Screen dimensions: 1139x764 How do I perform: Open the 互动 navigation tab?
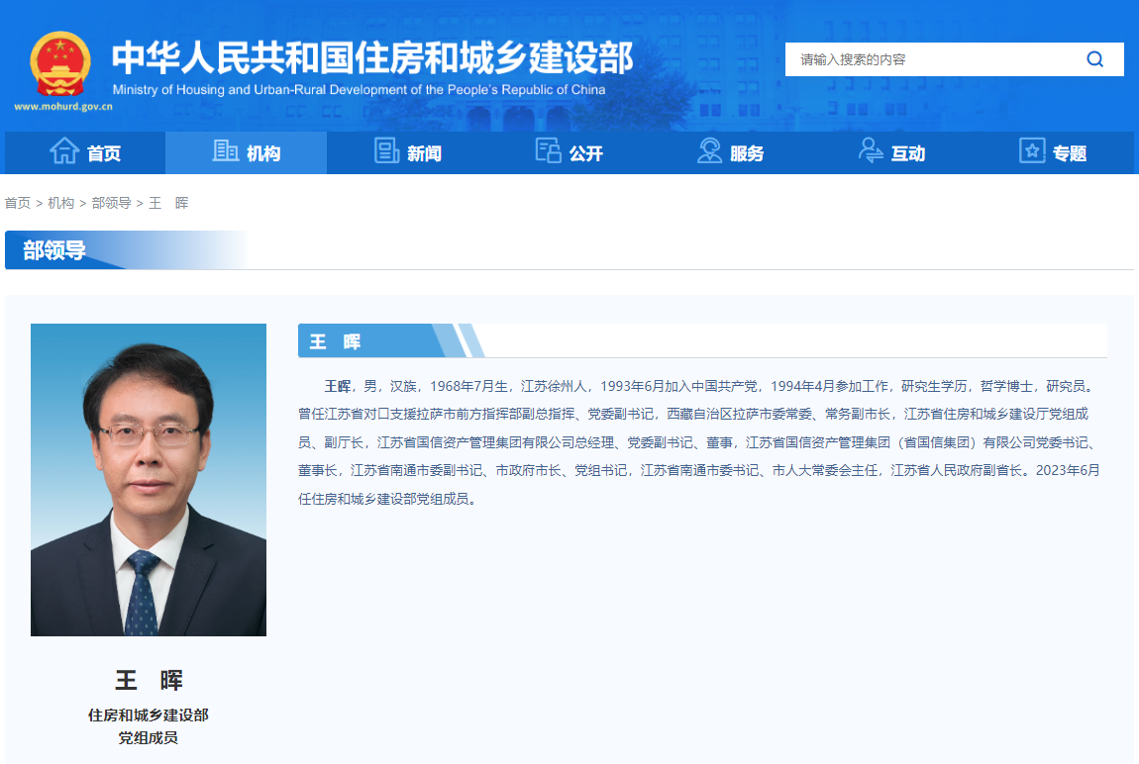[x=891, y=153]
